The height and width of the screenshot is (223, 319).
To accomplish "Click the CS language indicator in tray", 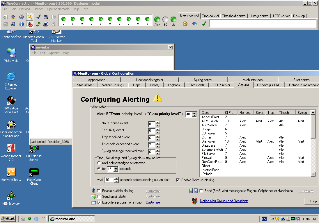I will (x=264, y=219).
